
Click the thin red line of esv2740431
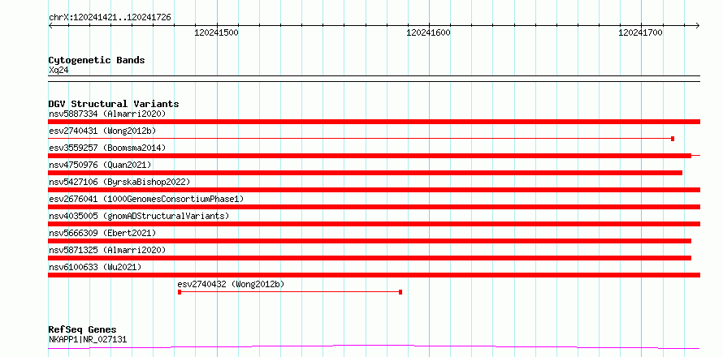[360, 138]
